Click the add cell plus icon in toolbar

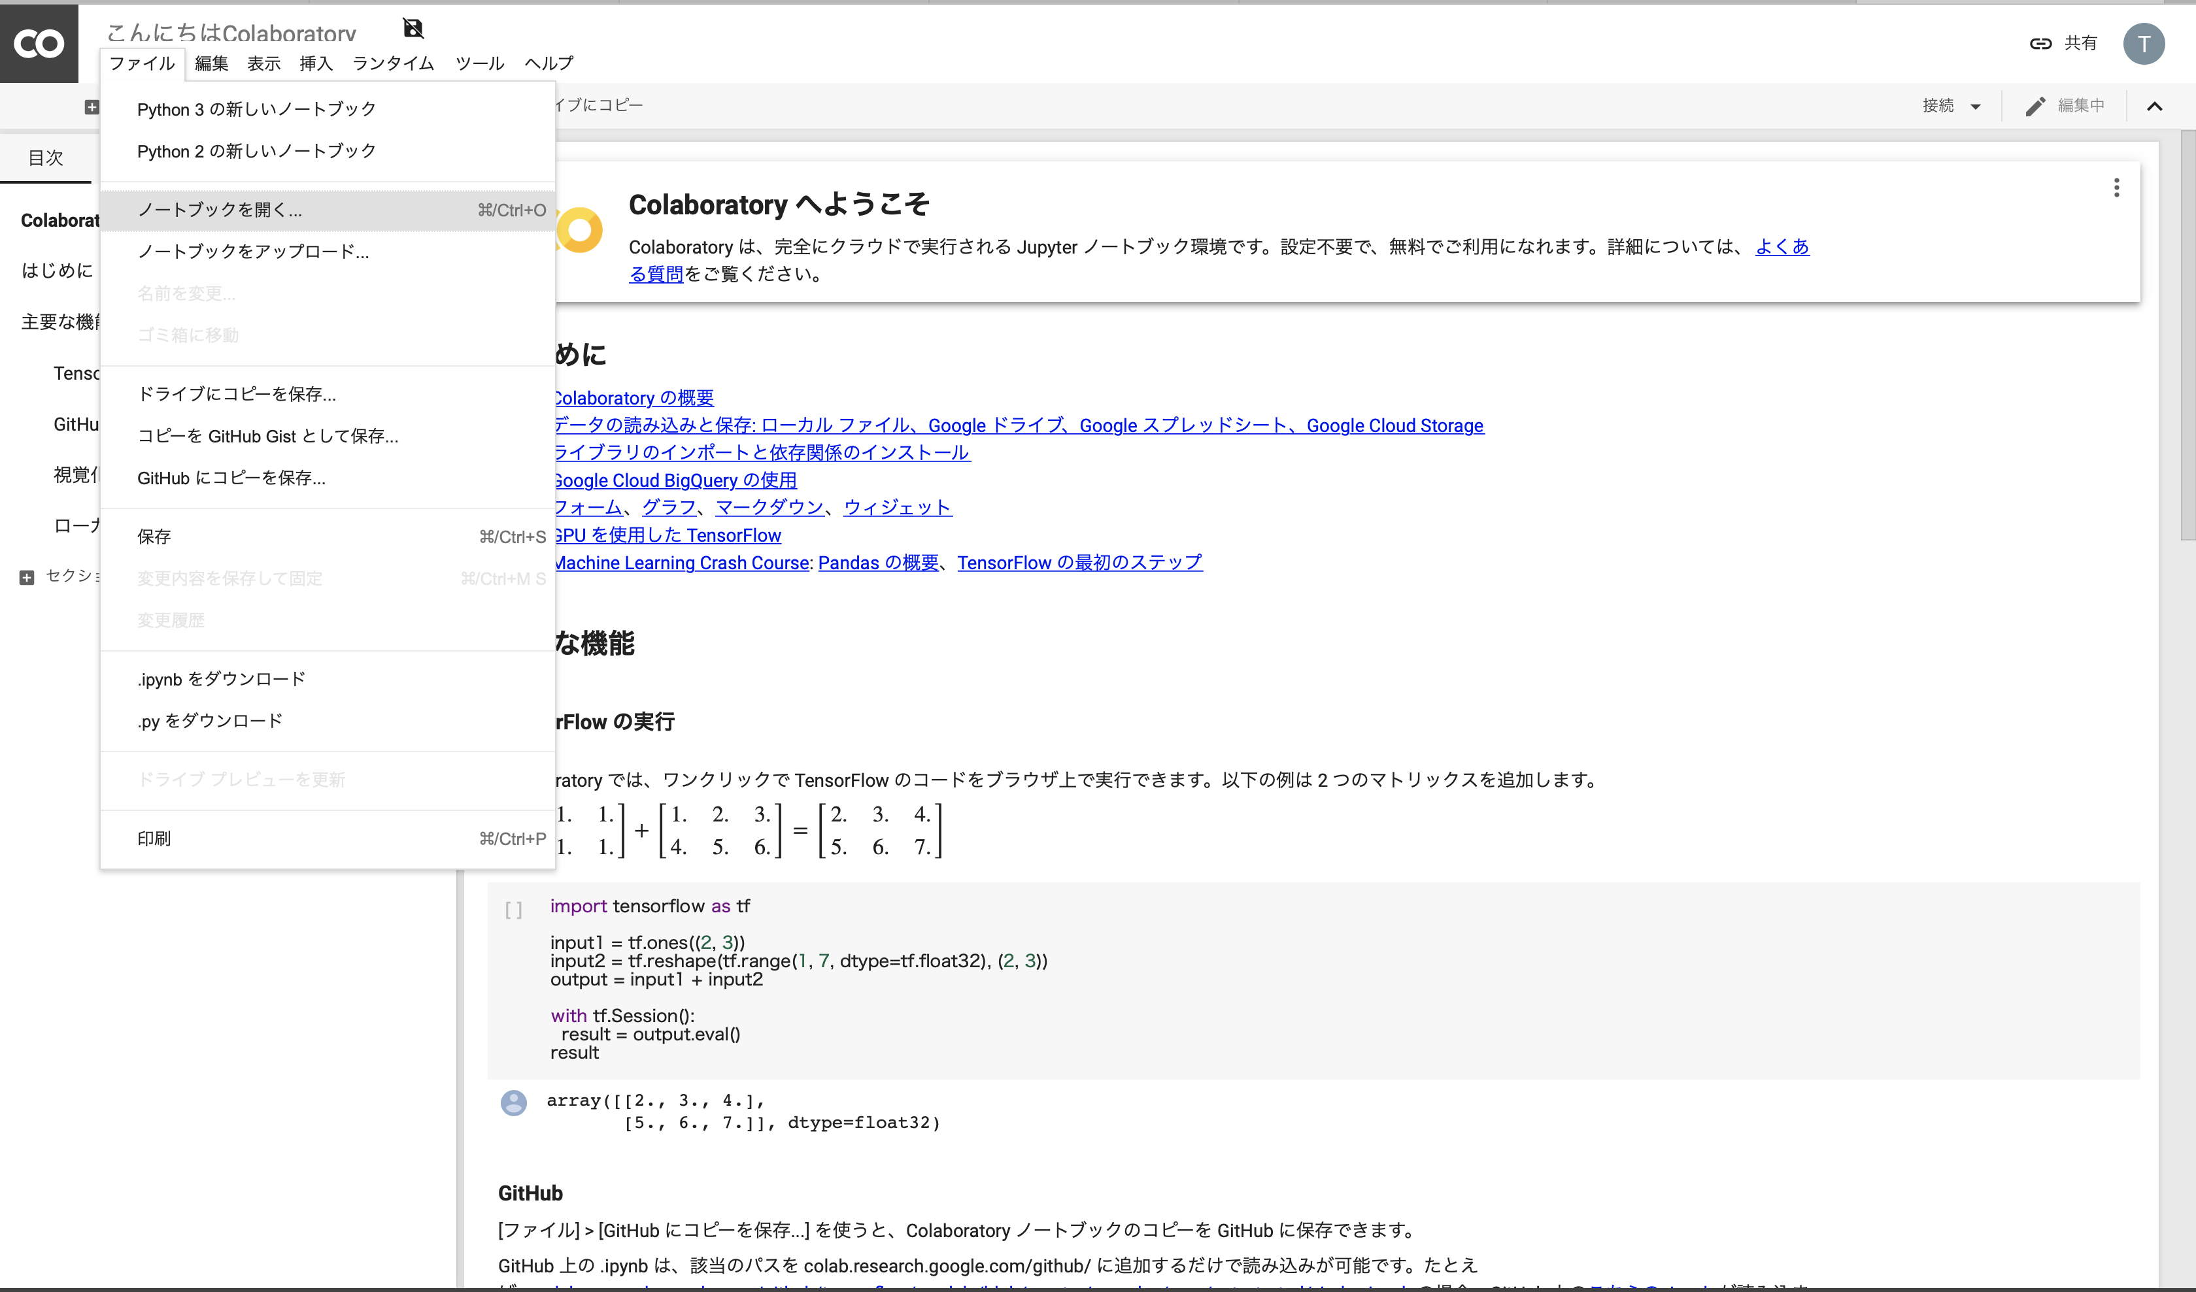92,107
